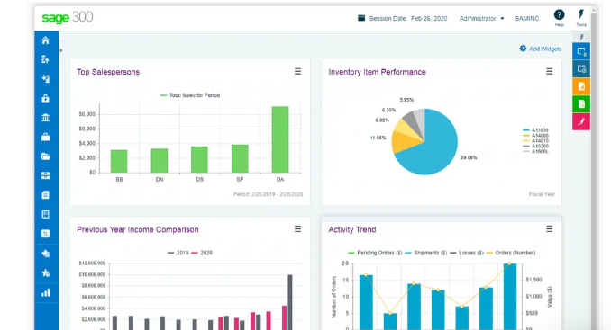Toggle Total Sales for Period legend
The width and height of the screenshot is (611, 330).
pyautogui.click(x=190, y=95)
